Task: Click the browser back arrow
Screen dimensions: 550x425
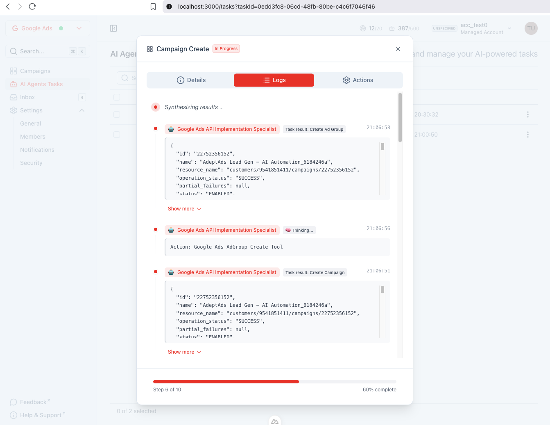Action: click(x=8, y=7)
